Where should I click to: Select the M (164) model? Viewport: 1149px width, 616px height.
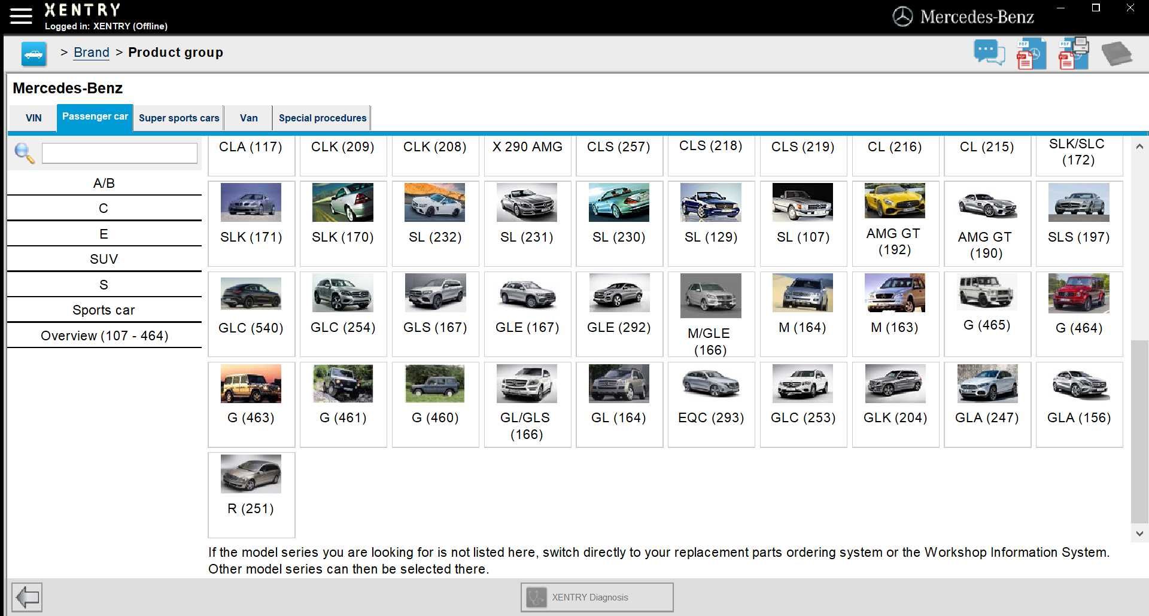tap(803, 314)
